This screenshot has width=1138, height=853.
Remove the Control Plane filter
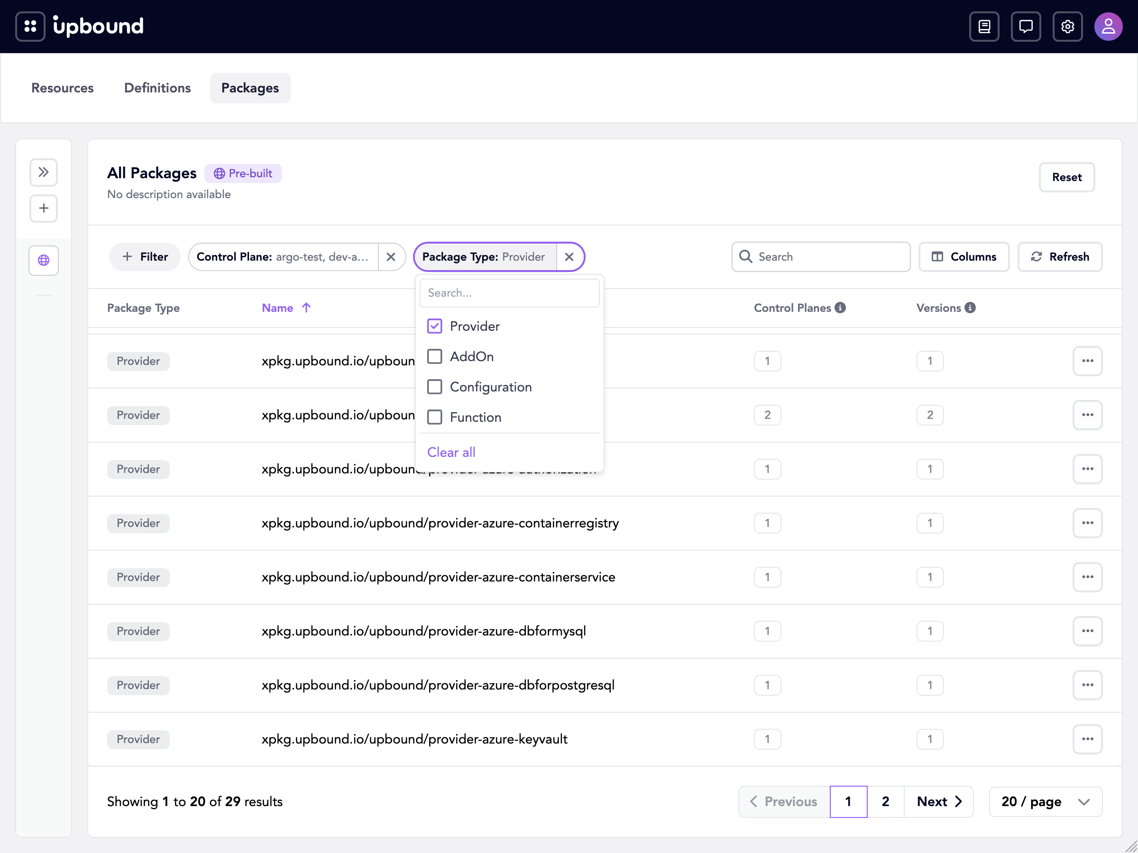click(391, 256)
